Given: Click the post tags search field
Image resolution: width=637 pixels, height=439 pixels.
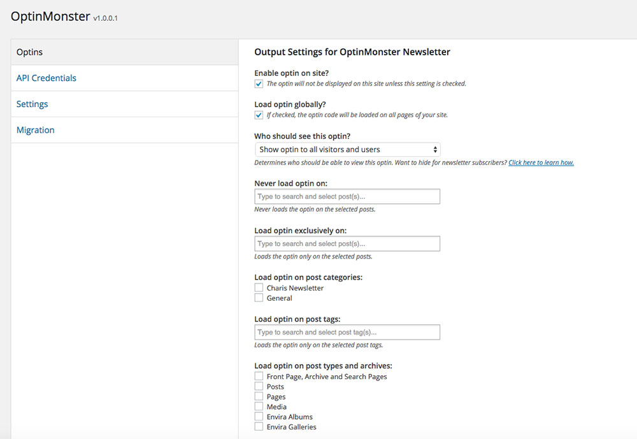Looking at the screenshot, I should 347,332.
